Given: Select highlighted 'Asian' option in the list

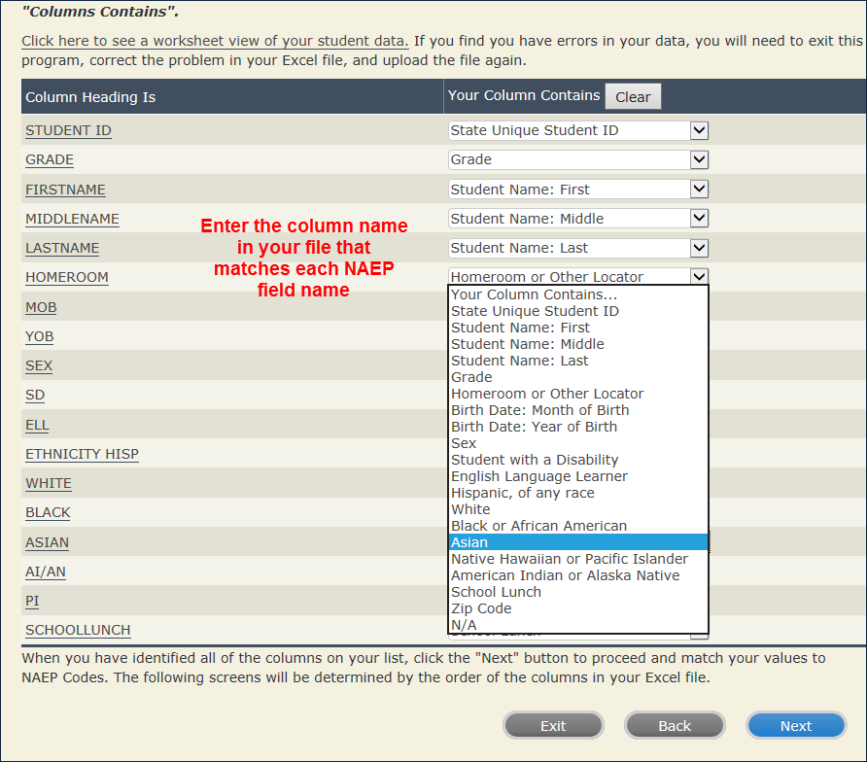Looking at the screenshot, I should pos(578,542).
